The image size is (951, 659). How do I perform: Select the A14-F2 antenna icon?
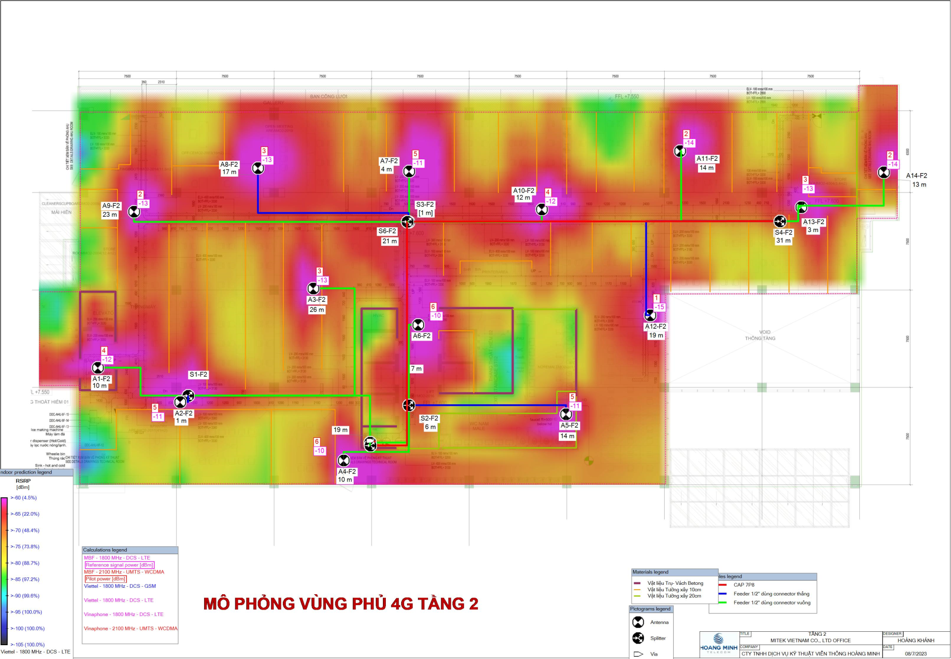[x=884, y=172]
